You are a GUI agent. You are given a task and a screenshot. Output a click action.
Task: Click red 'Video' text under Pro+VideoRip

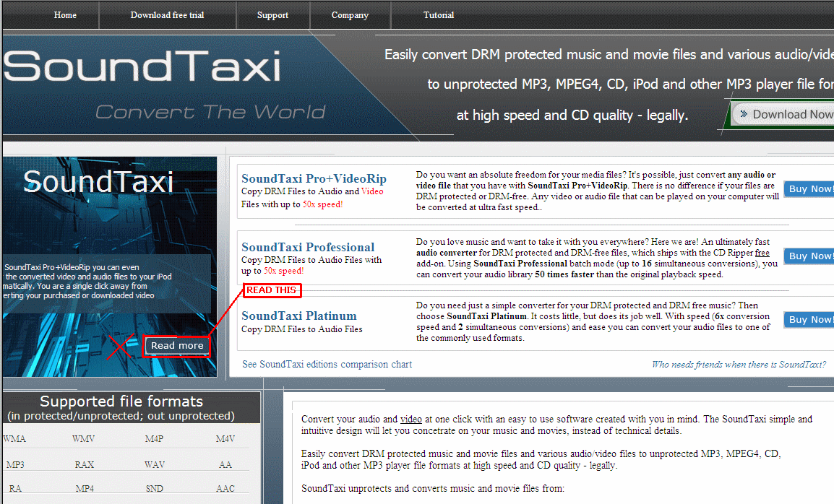point(372,191)
